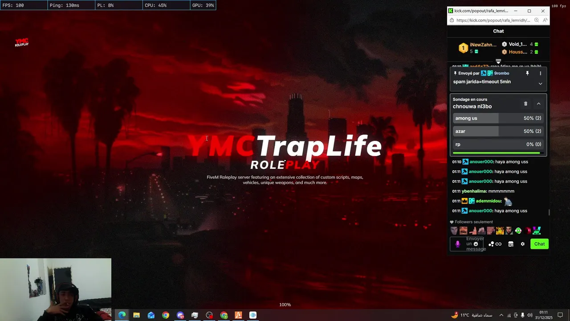
Task: Open the notification center icon
Action: [560, 315]
